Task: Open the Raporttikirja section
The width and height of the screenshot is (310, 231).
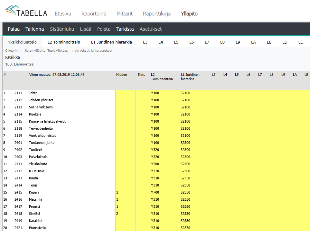Action: click(157, 14)
